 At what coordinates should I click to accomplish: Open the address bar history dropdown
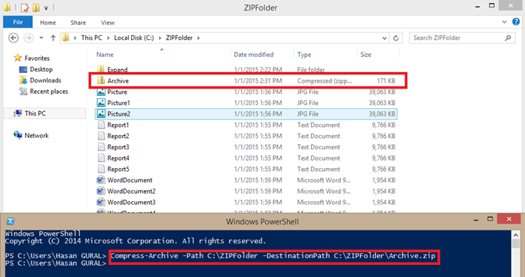[x=384, y=38]
